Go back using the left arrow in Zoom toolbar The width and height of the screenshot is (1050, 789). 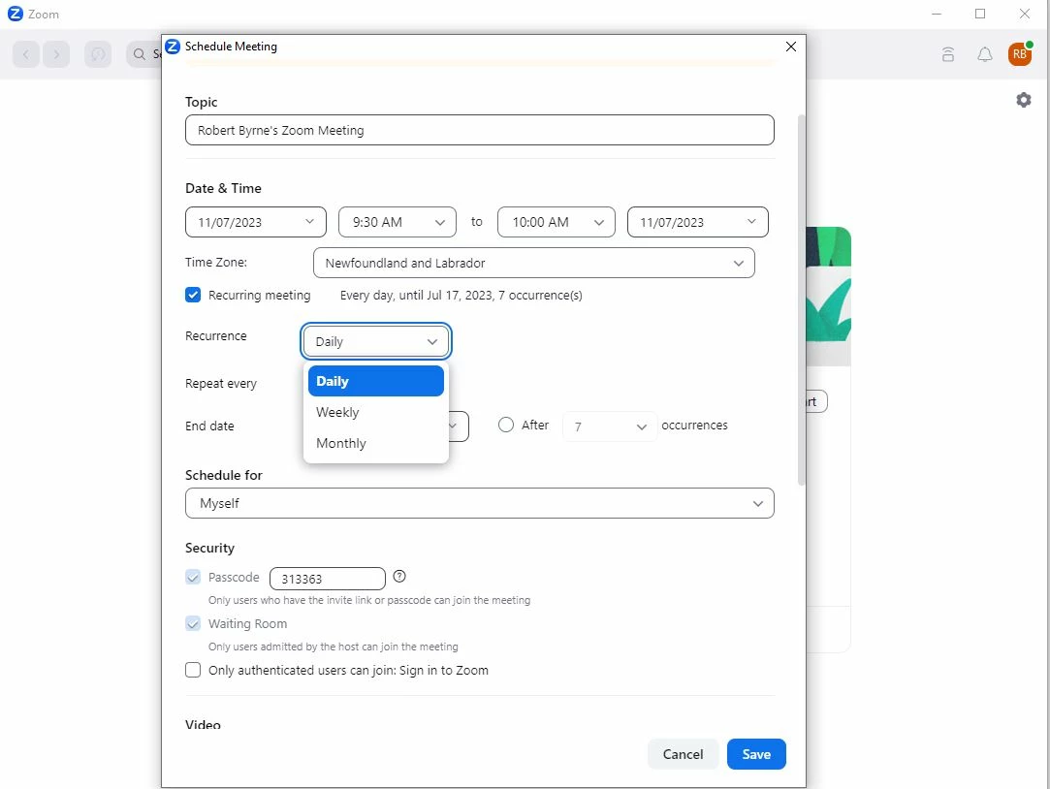point(26,54)
